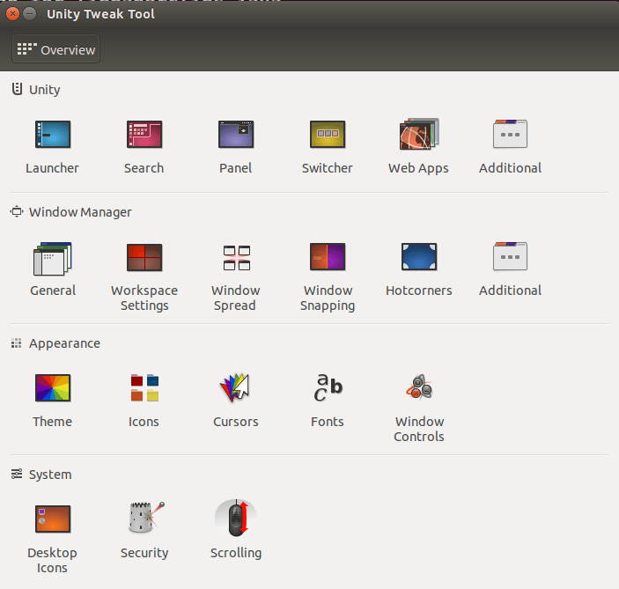619x589 pixels.
Task: Open the Fonts settings
Action: click(327, 388)
